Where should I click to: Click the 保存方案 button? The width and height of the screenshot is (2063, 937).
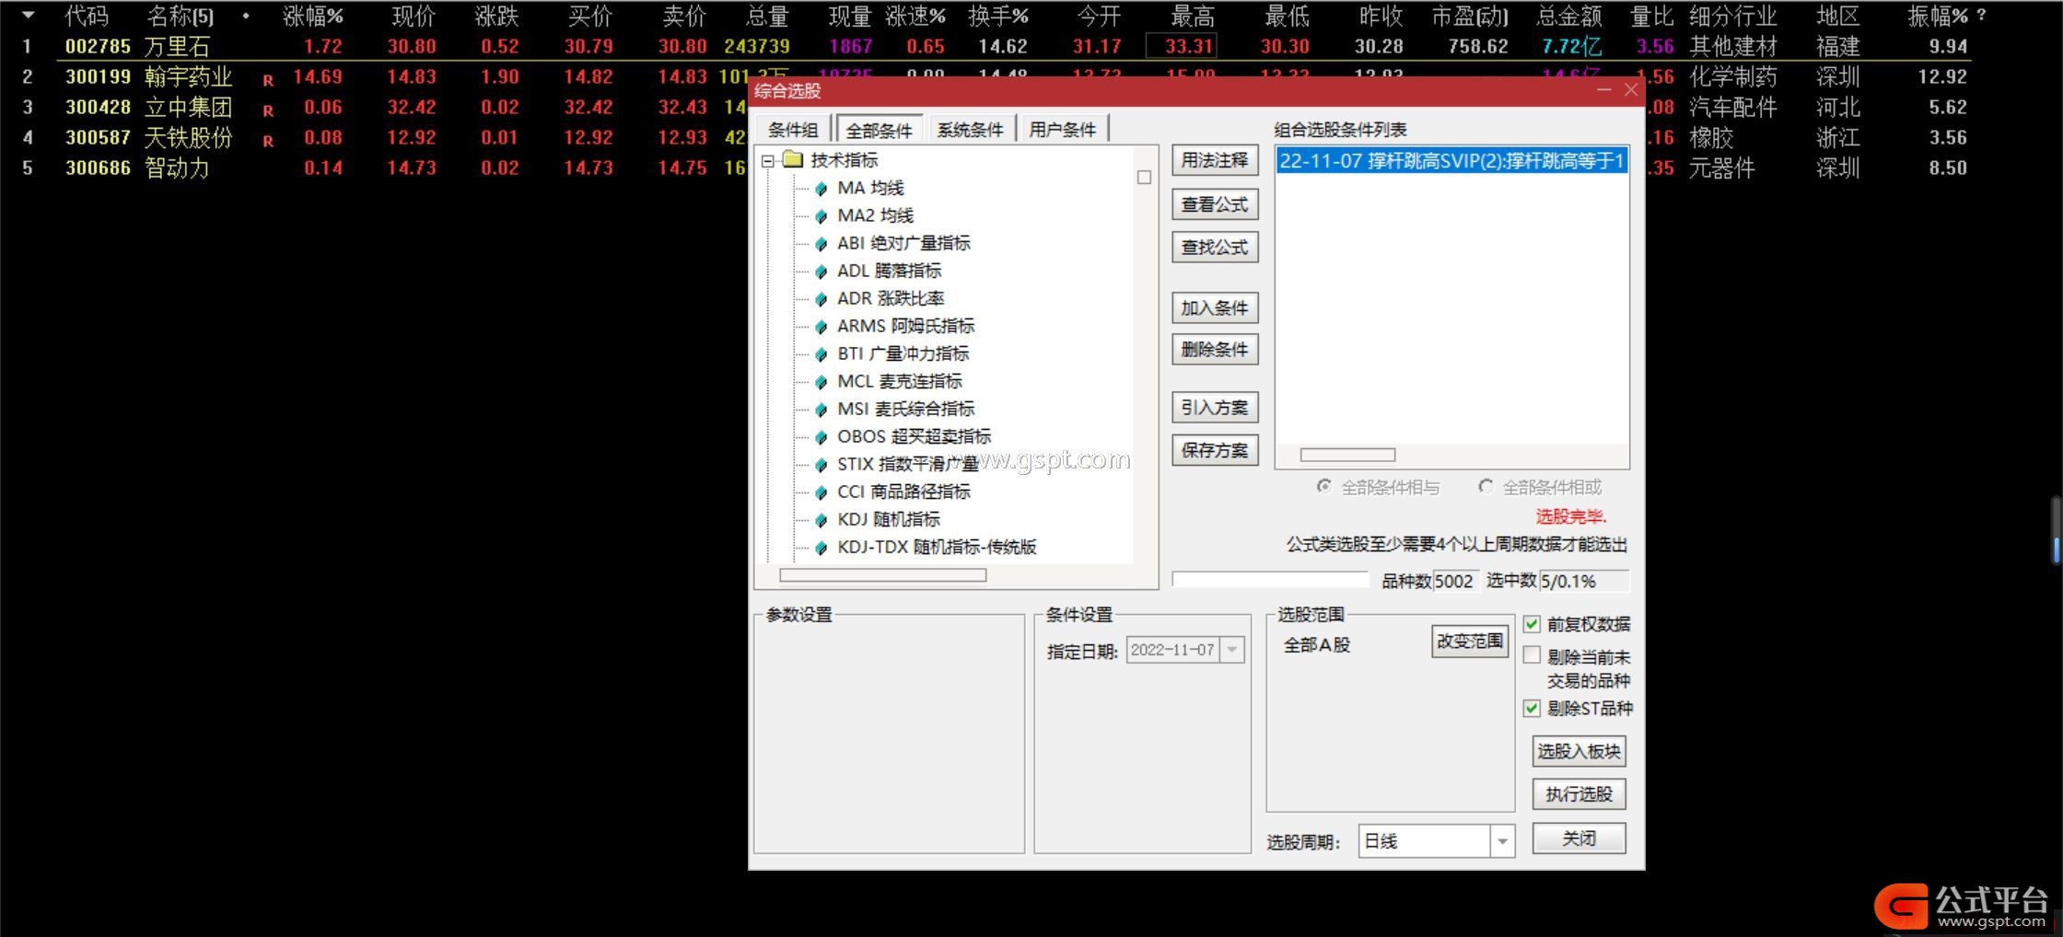pyautogui.click(x=1215, y=451)
